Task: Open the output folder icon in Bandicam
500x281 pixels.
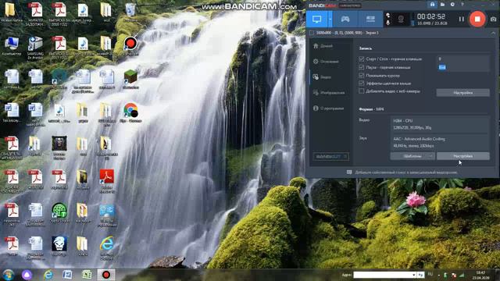Action: point(443,5)
